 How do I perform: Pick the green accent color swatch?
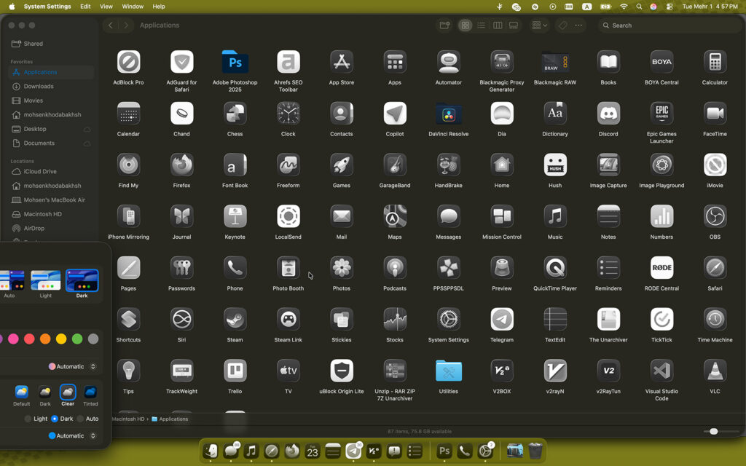(77, 339)
